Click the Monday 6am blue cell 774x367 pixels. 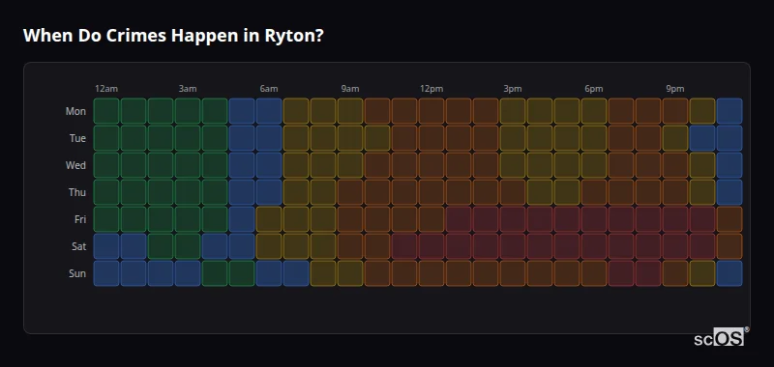(269, 111)
